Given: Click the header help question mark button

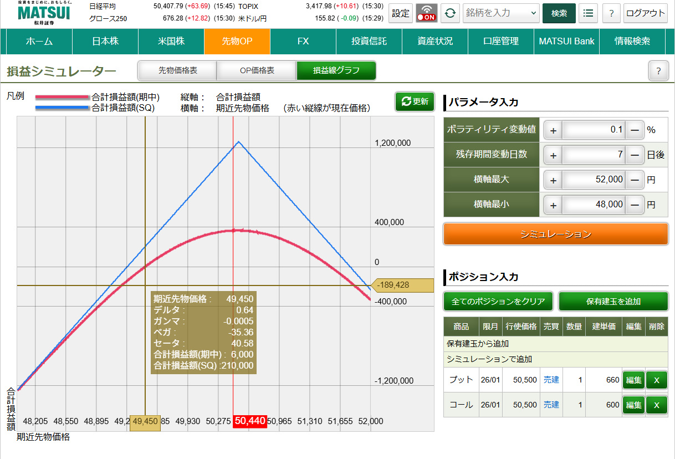Looking at the screenshot, I should (611, 13).
